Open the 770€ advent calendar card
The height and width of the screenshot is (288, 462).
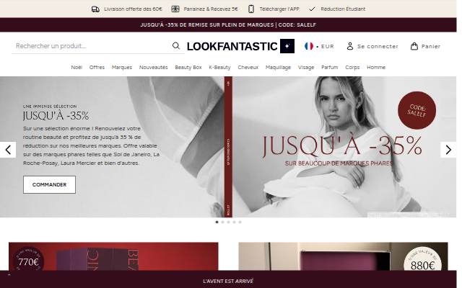[113, 256]
